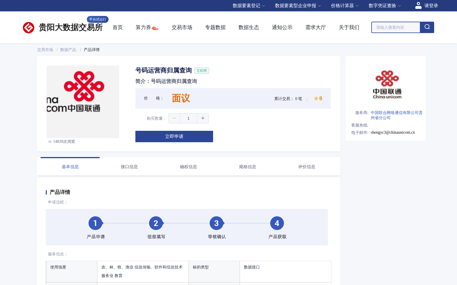
Task: Increase purchase quantity with plus button
Action: click(x=203, y=118)
